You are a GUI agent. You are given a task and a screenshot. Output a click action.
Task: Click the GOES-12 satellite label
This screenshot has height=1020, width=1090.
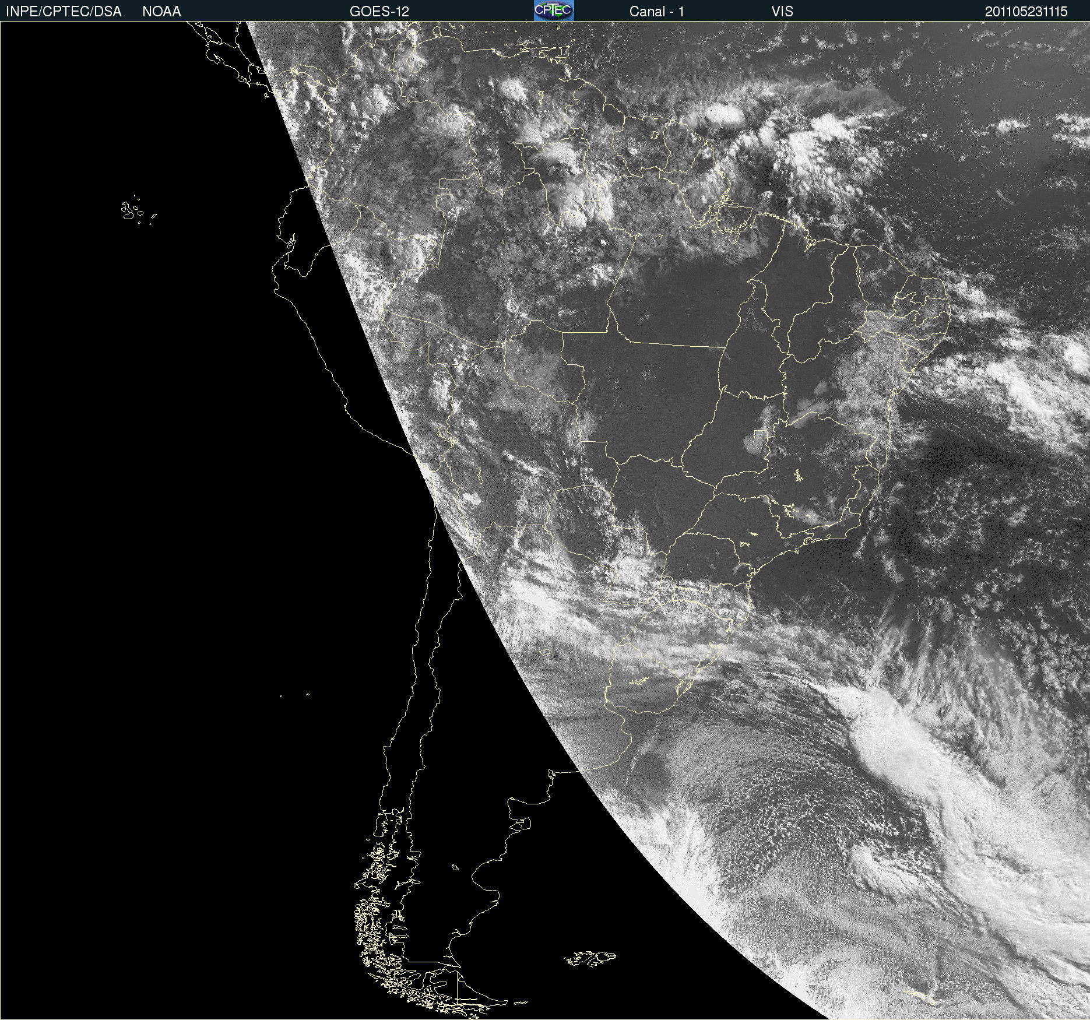379,12
